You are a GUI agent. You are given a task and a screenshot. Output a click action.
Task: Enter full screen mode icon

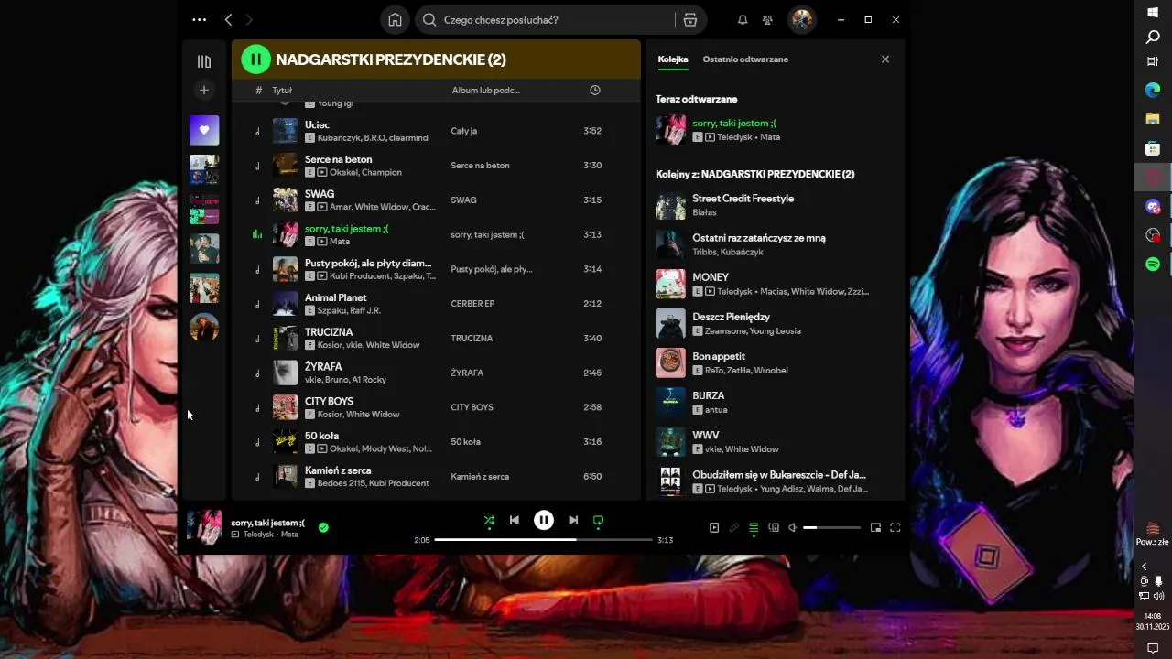(895, 527)
